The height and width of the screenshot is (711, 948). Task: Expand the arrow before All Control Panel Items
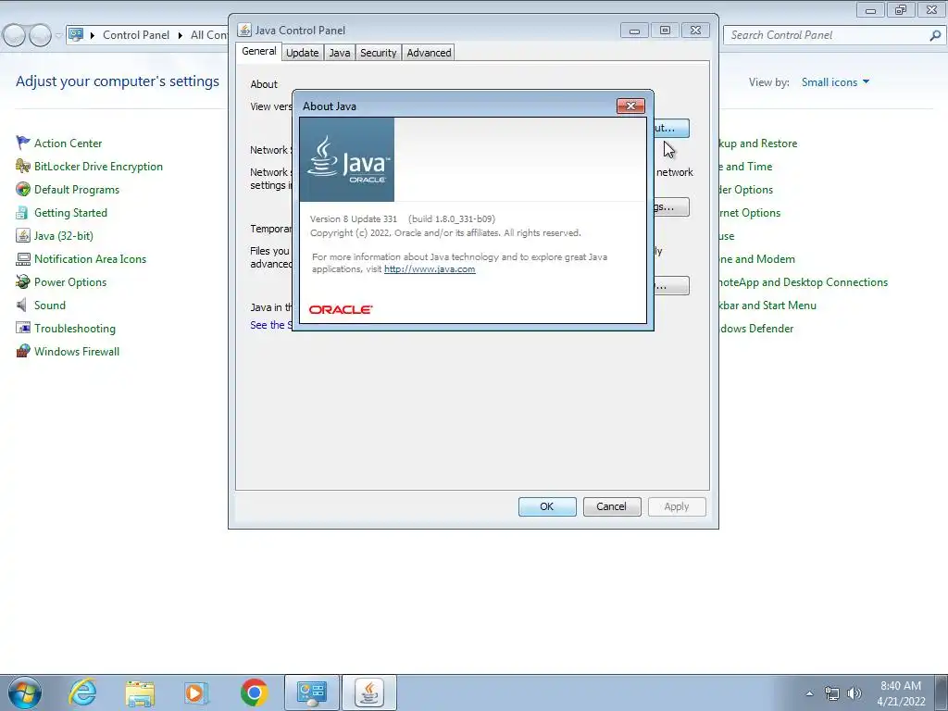(x=181, y=35)
